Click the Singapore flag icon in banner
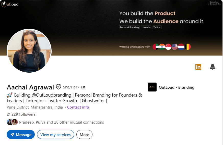Viewport: 223px width, 145px height. tap(168, 47)
